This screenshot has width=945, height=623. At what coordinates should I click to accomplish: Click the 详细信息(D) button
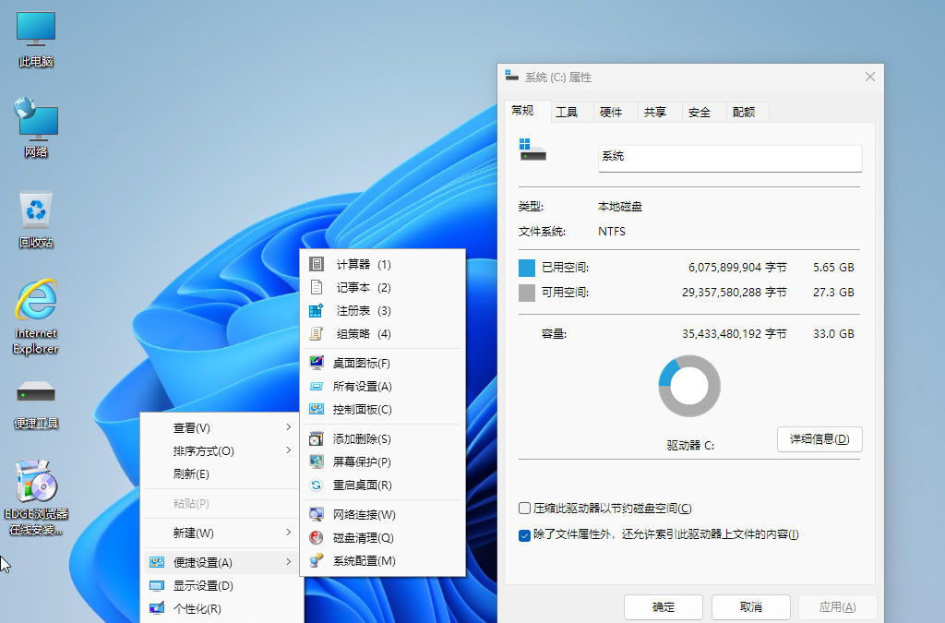tap(819, 439)
